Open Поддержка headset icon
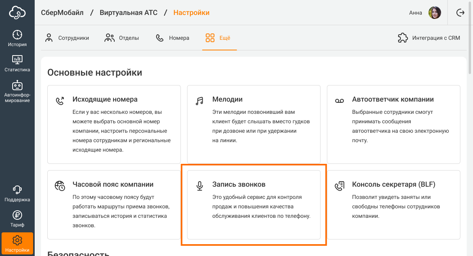 (x=17, y=193)
